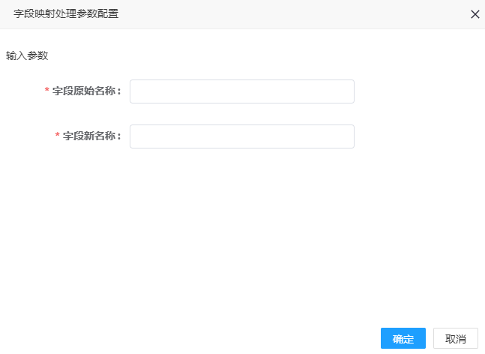The height and width of the screenshot is (354, 485).
Task: Click the gray dialog header bar
Action: 243,14
